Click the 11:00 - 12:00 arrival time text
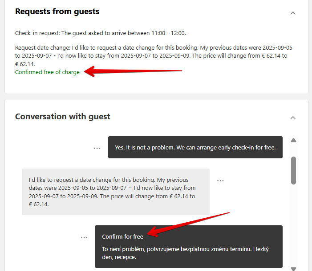Viewport: 312px width, 271px height. pos(169,33)
